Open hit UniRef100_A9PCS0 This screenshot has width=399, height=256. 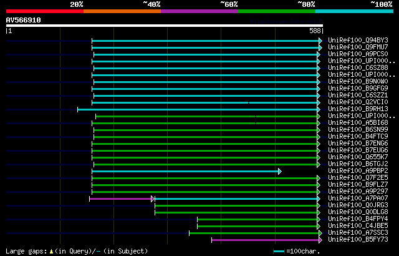(358, 54)
